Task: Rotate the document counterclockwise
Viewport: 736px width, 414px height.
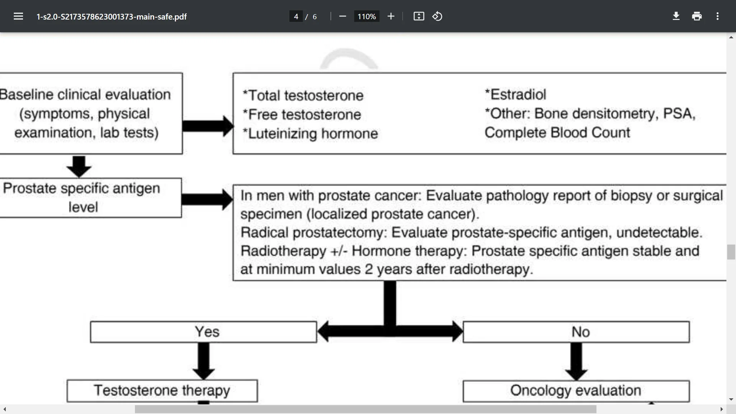Action: pos(437,16)
